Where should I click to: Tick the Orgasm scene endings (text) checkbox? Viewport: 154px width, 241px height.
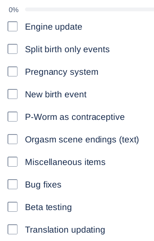click(12, 139)
